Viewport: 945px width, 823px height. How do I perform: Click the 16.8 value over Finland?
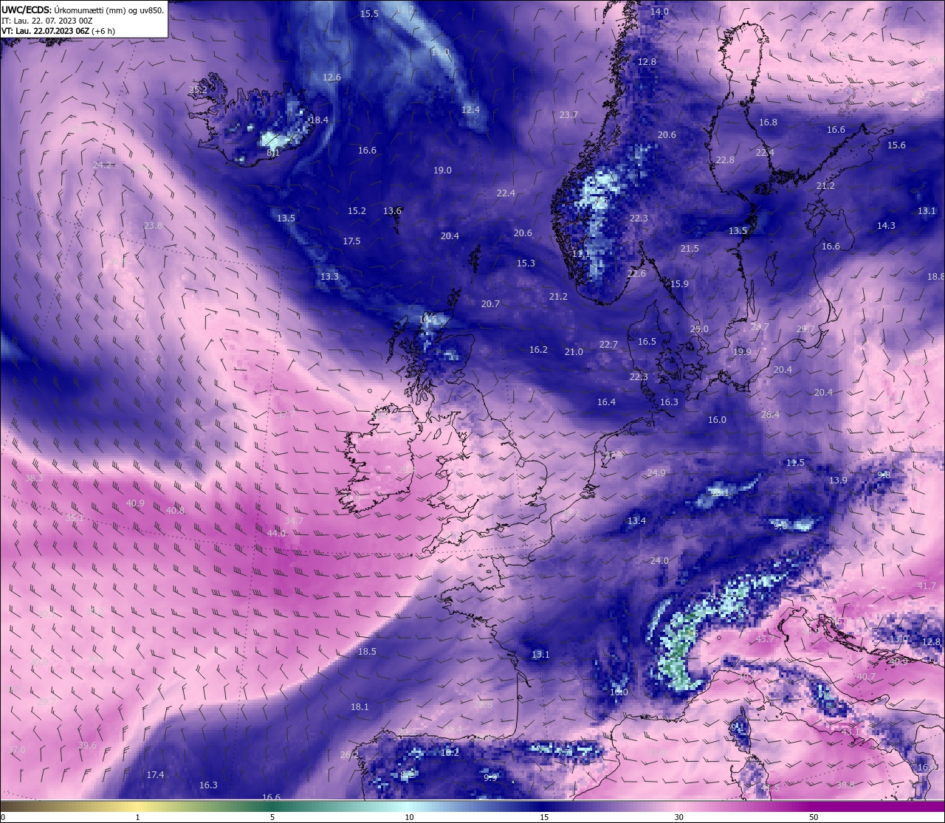(x=768, y=123)
